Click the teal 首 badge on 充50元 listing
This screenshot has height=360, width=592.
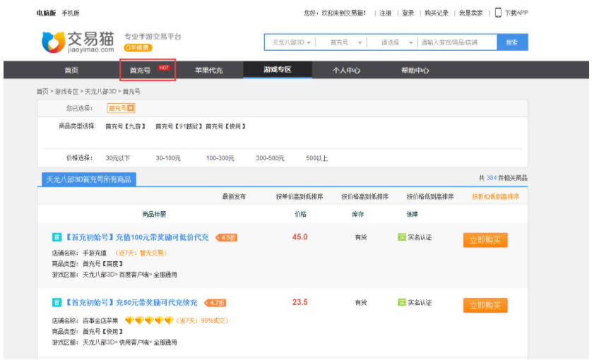coord(57,303)
